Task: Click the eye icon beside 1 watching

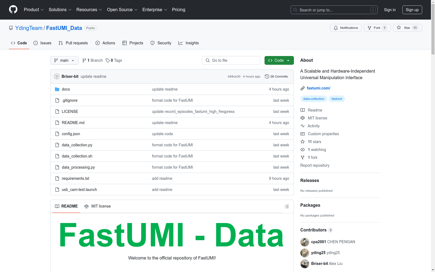Action: tap(303, 150)
